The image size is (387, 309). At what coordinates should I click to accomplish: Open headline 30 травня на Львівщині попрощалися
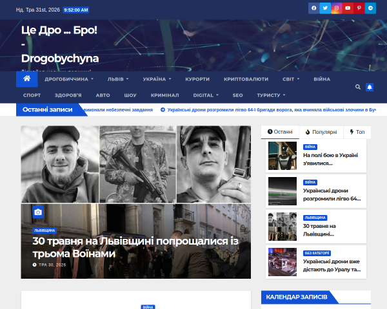(x=135, y=247)
